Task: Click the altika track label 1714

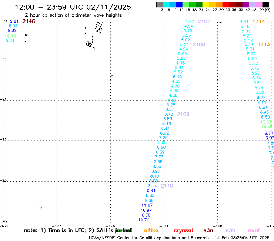Action: [259, 22]
